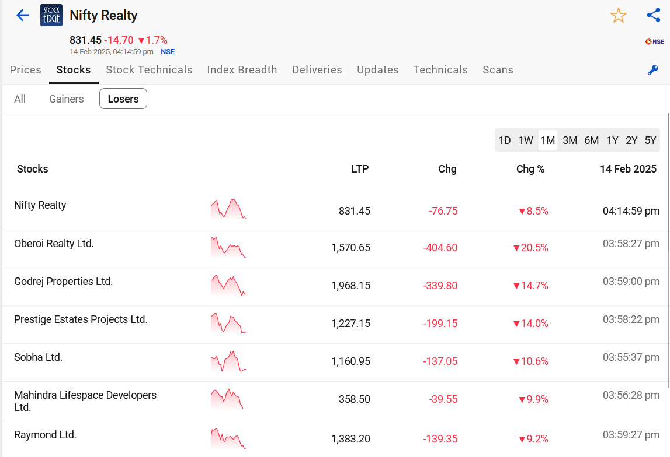Sort by Chg % column header
This screenshot has width=670, height=457.
point(530,169)
